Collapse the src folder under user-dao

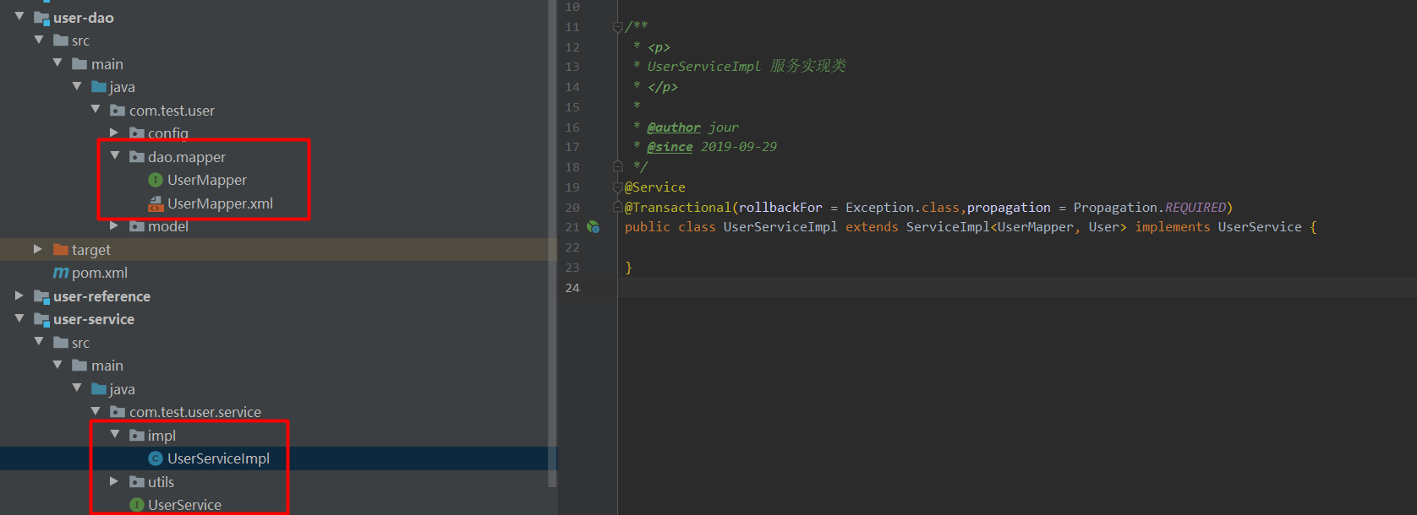coord(38,40)
